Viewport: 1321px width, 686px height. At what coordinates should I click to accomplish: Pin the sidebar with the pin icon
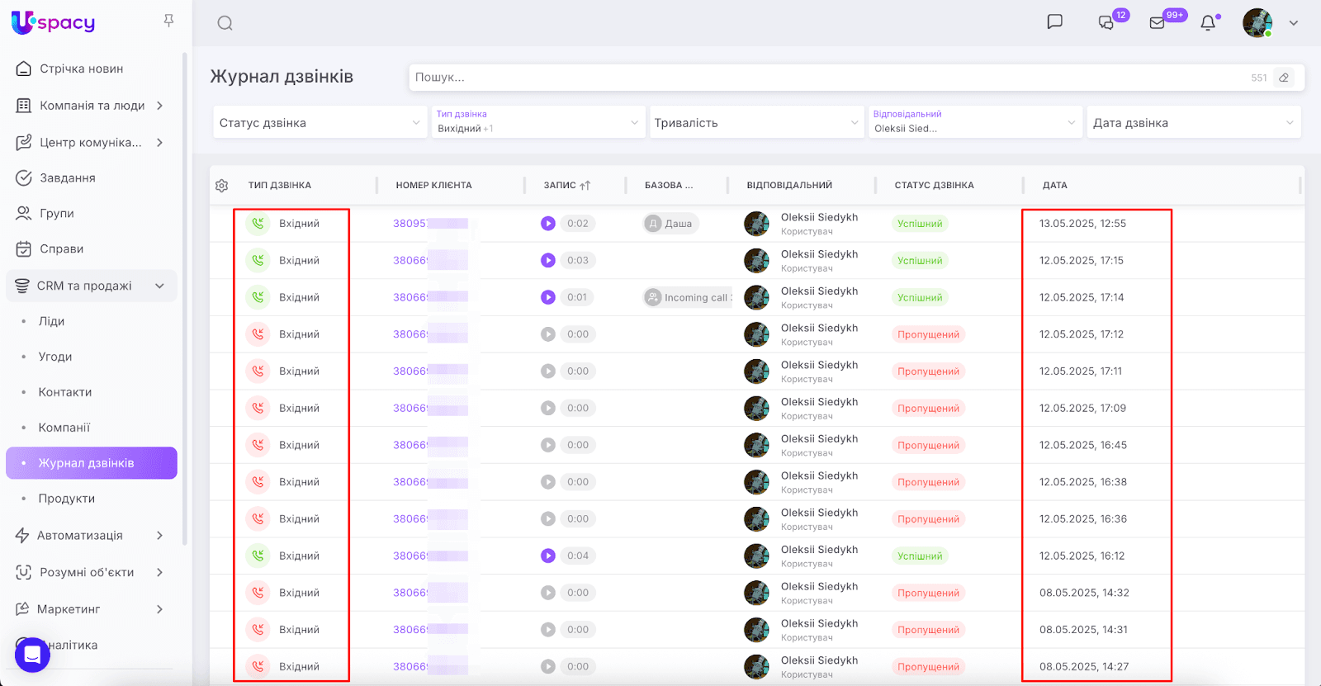tap(168, 21)
